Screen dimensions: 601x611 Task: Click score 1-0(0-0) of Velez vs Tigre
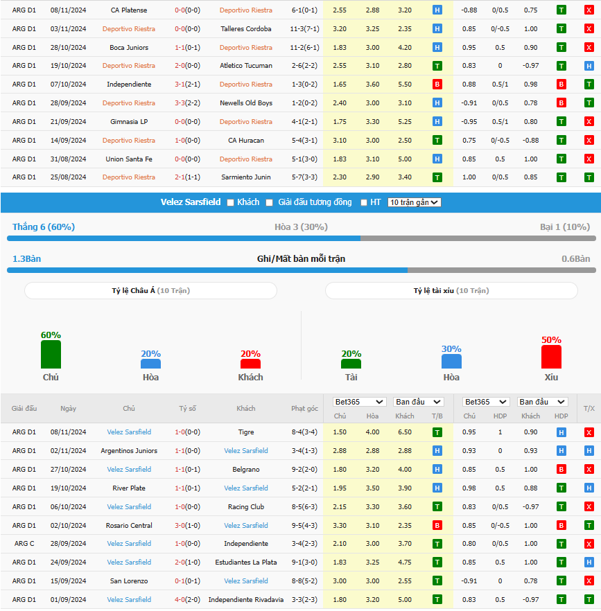pos(188,432)
